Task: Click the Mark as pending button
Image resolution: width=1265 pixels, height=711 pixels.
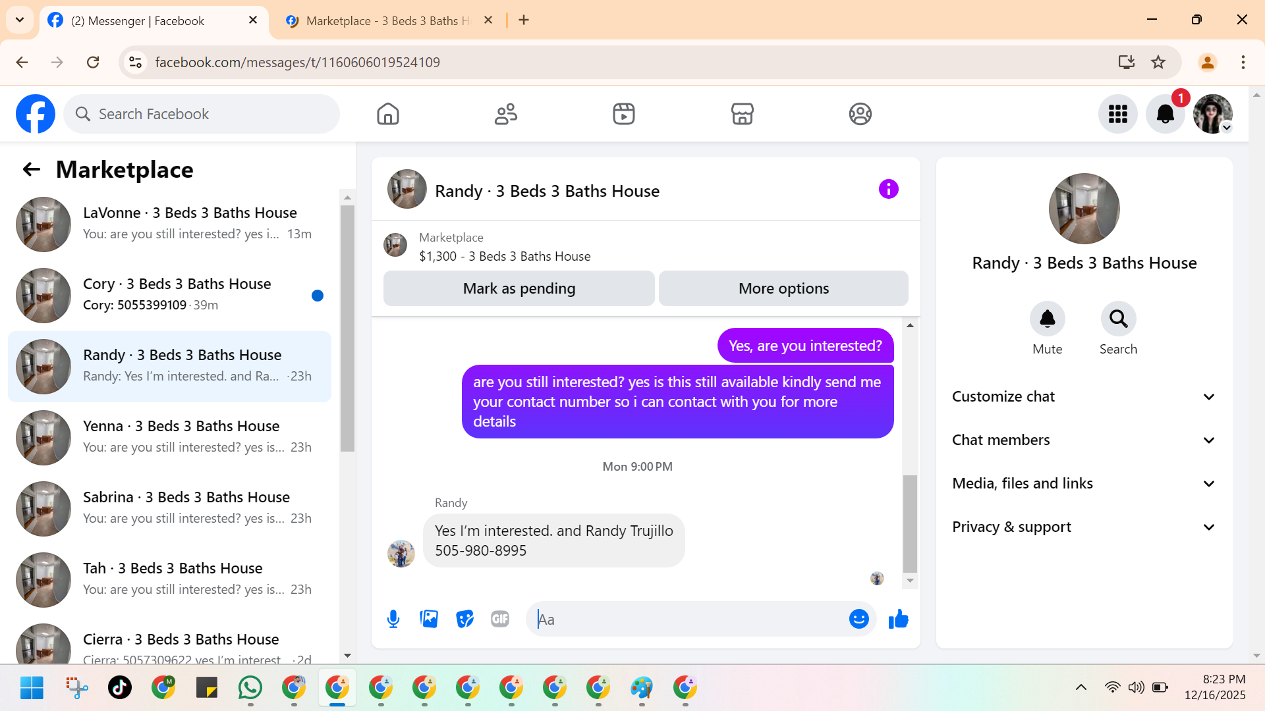Action: pyautogui.click(x=519, y=288)
